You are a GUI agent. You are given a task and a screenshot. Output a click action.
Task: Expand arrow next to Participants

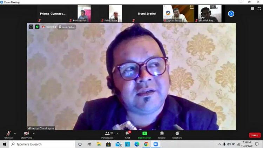[x=117, y=133]
